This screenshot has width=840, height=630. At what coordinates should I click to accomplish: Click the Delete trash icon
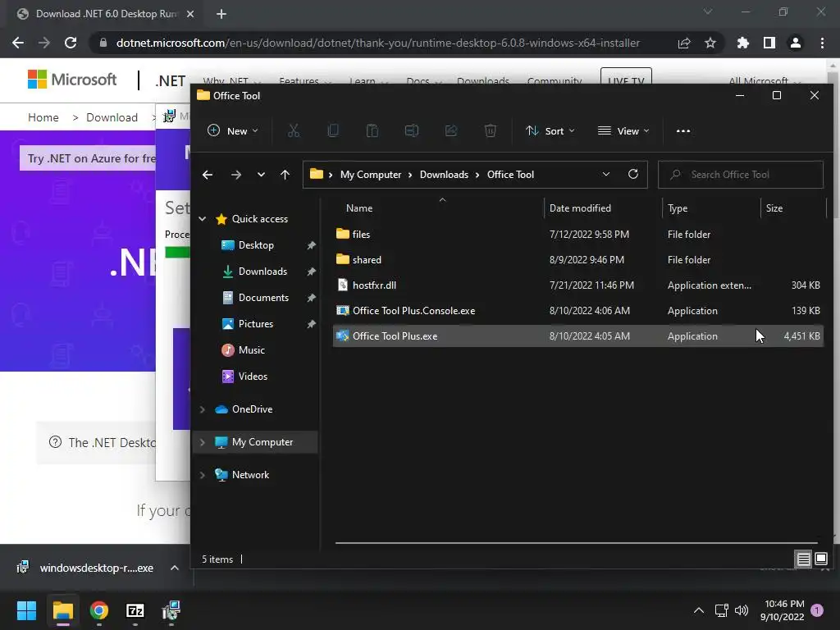click(491, 130)
